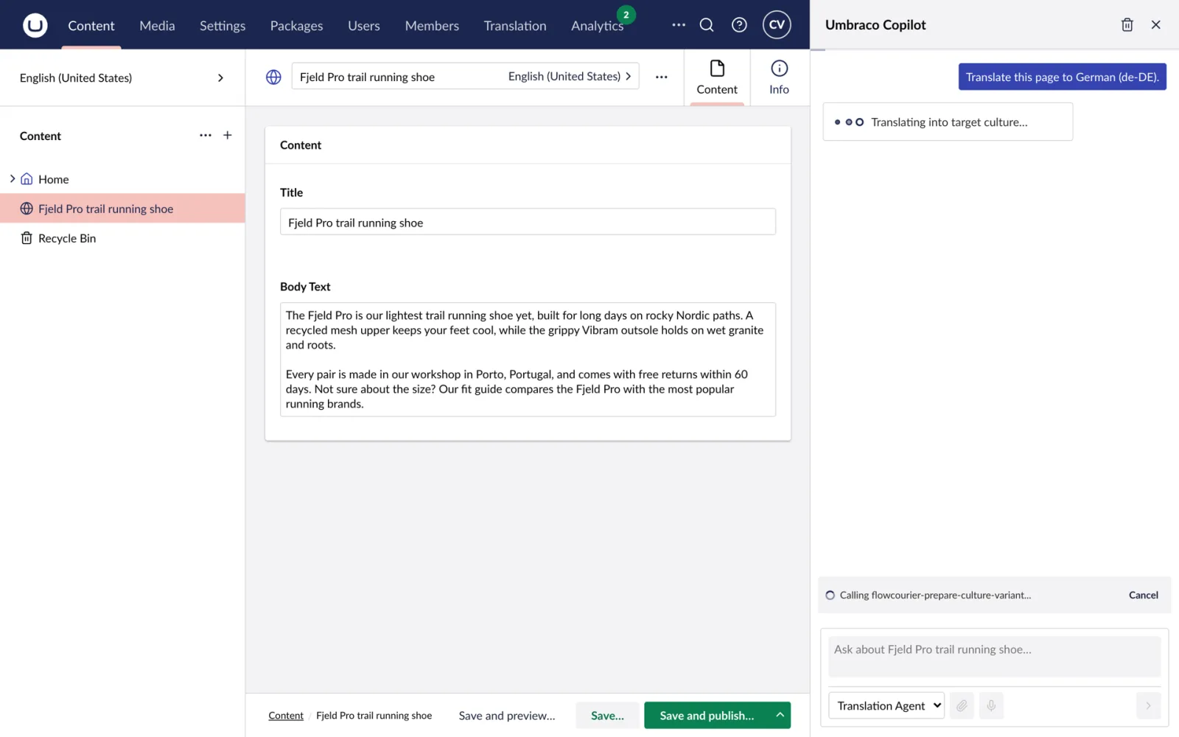Open the help question mark icon
Viewport: 1179px width, 737px height.
pos(739,25)
